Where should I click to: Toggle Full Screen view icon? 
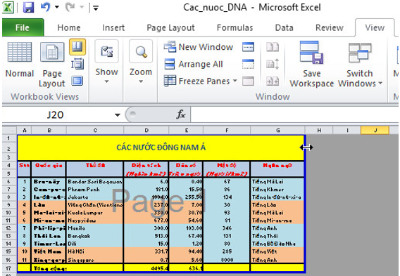coord(77,81)
